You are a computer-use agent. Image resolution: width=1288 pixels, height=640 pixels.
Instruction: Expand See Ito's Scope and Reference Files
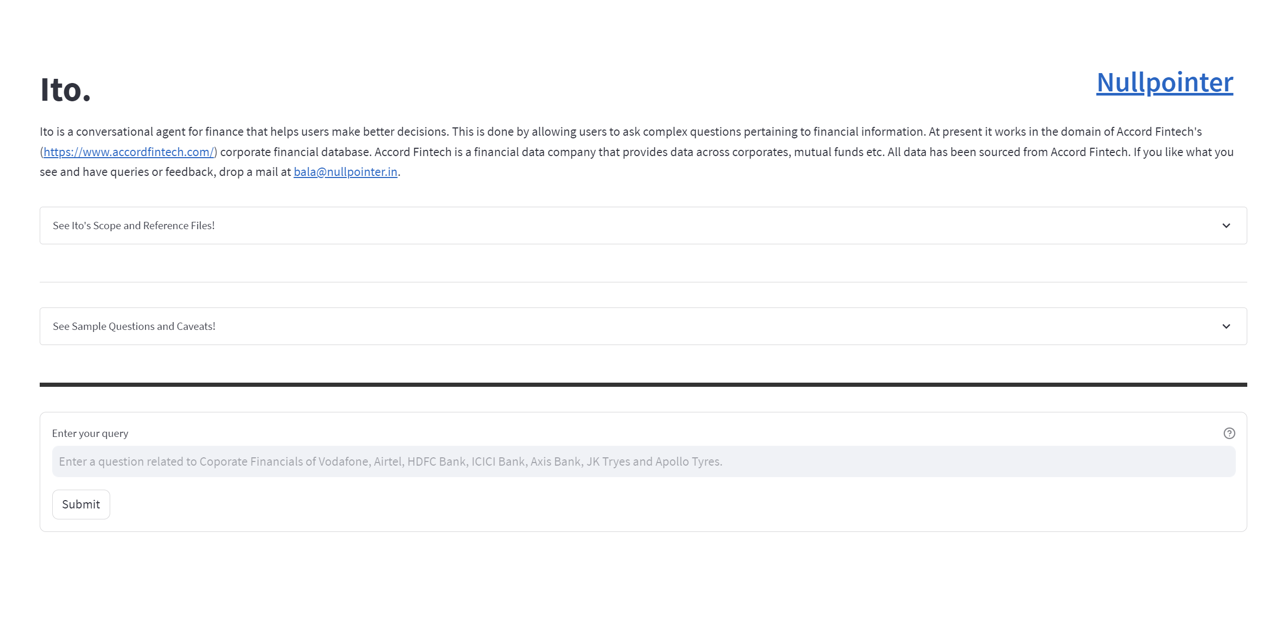click(x=134, y=226)
